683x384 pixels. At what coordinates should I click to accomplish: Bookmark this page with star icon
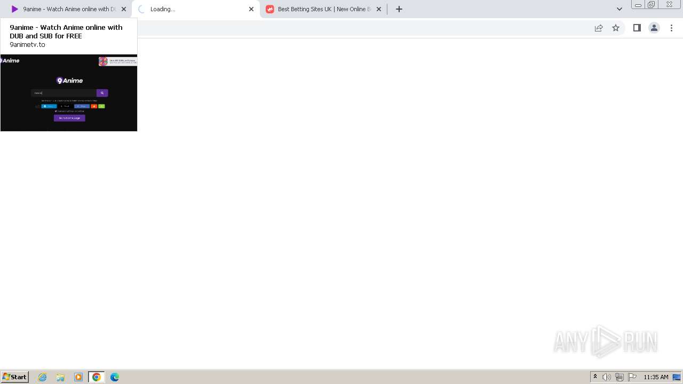(x=616, y=28)
